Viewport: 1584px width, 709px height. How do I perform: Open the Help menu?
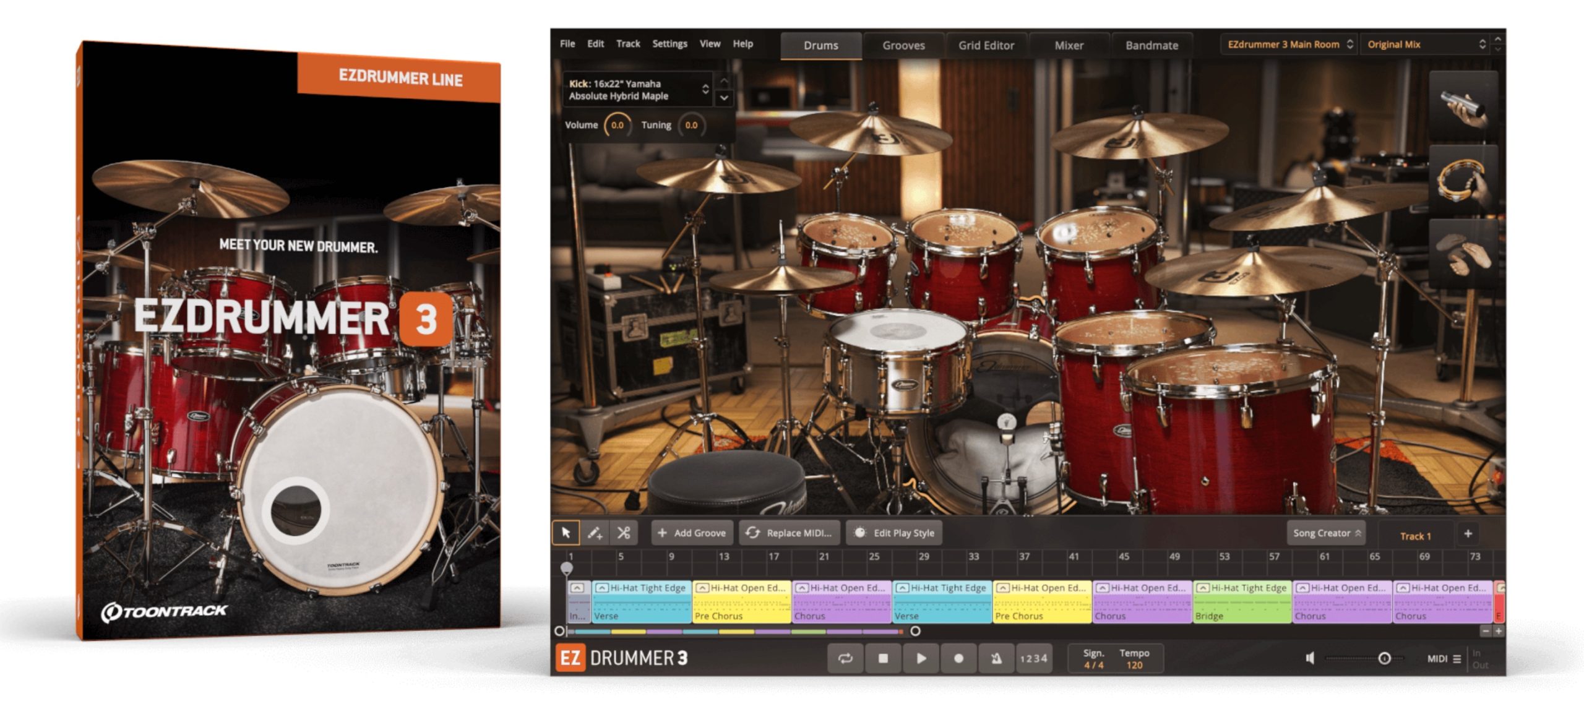click(x=743, y=43)
